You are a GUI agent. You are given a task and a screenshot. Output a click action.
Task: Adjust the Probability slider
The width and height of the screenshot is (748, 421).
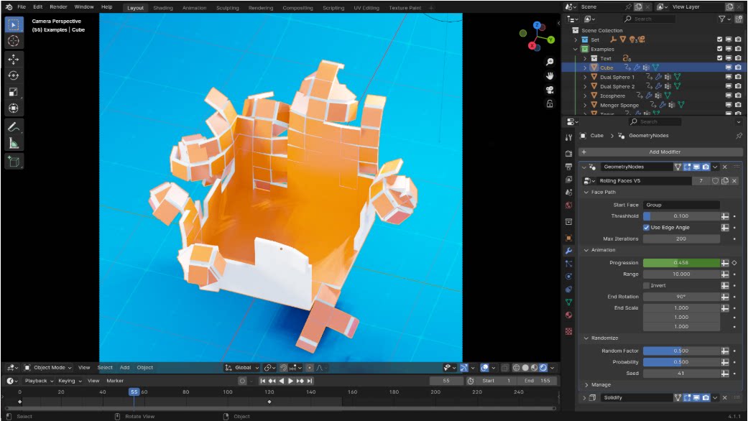click(681, 362)
